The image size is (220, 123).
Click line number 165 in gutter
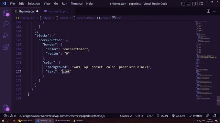(x=19, y=36)
